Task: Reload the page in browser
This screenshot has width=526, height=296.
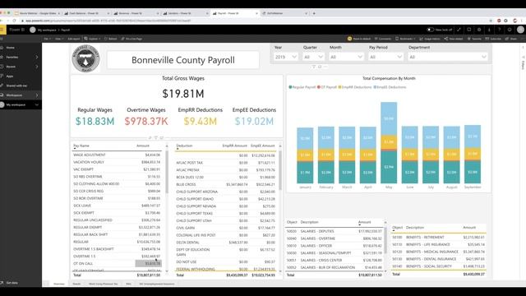Action: pos(14,21)
